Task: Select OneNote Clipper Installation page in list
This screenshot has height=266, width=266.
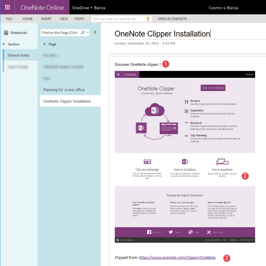Action: click(70, 101)
